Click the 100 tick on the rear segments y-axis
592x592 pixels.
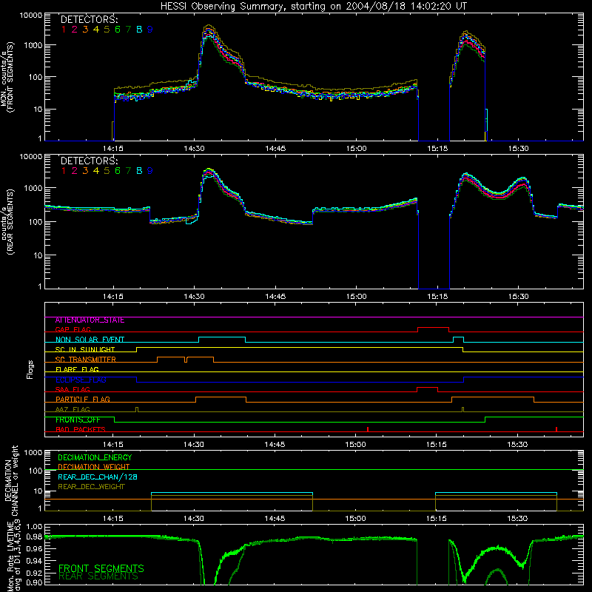(36, 221)
